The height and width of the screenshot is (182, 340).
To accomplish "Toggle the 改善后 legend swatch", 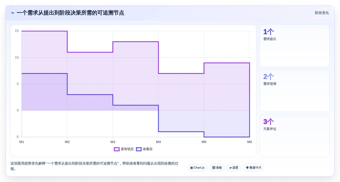I will point(139,149).
